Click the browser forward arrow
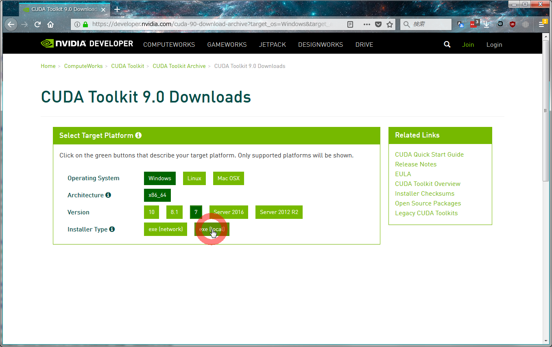 pos(24,24)
